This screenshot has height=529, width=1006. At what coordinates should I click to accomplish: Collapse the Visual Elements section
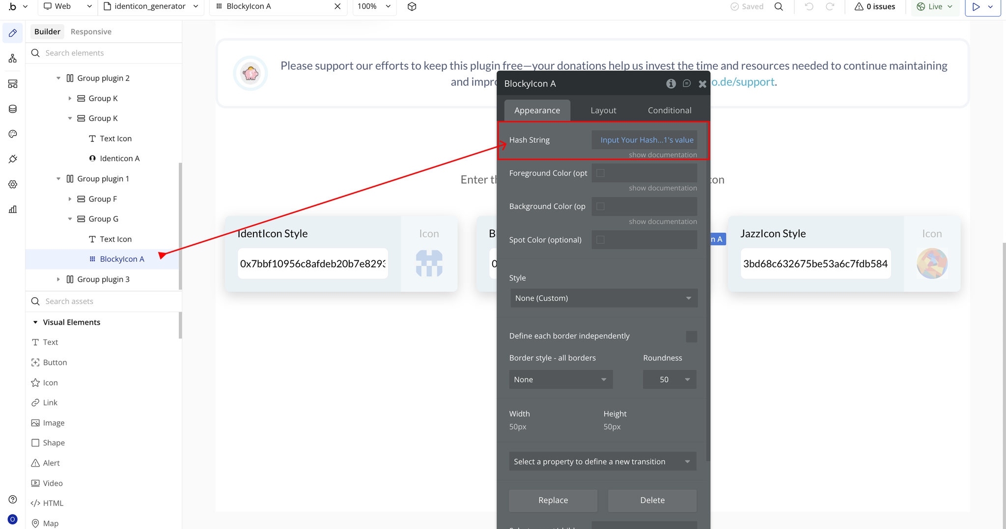click(x=35, y=322)
